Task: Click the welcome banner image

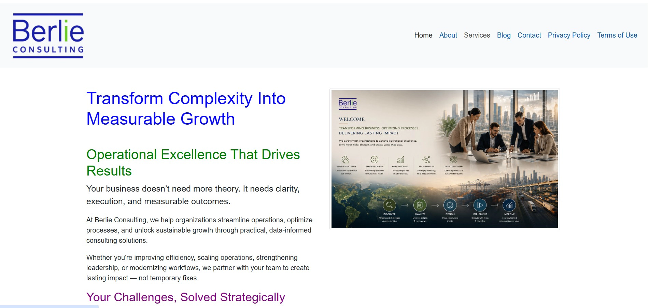Action: [x=445, y=159]
